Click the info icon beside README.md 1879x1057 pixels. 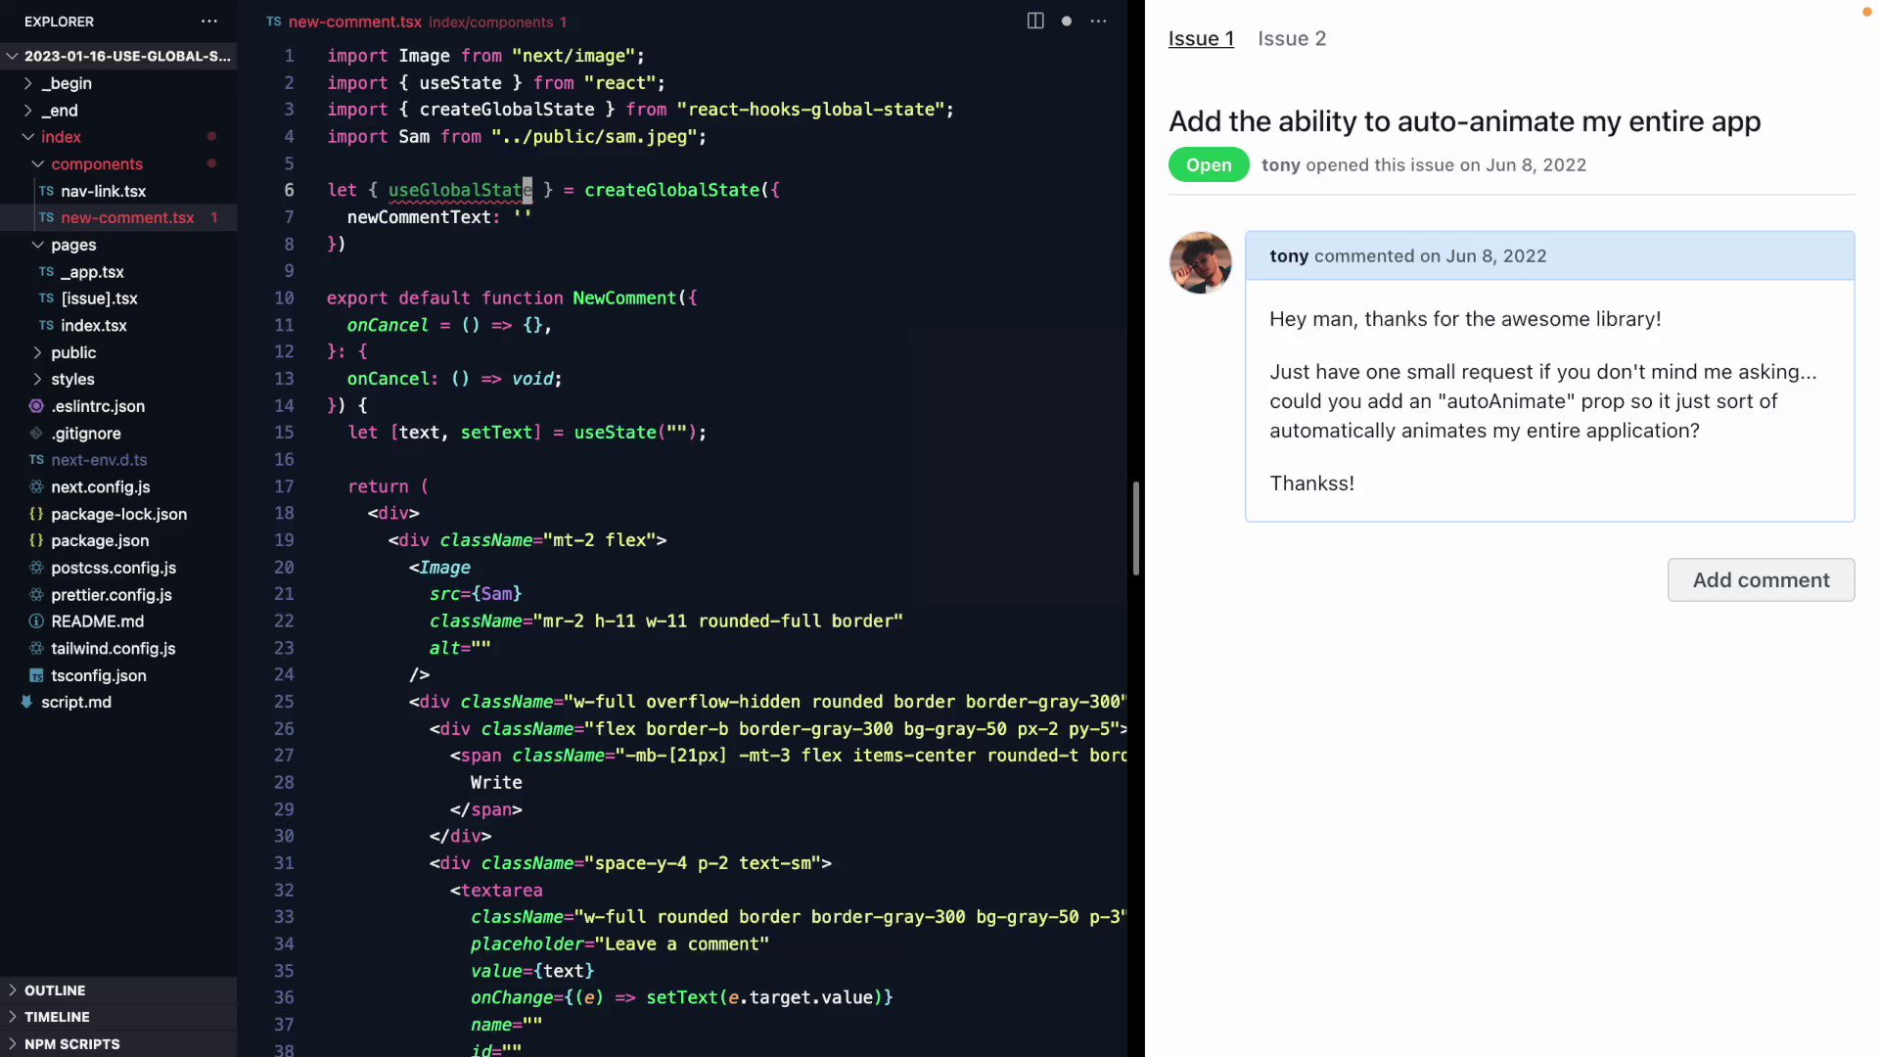click(x=35, y=621)
